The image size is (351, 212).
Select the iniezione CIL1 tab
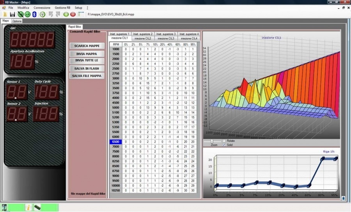[x=120, y=38]
